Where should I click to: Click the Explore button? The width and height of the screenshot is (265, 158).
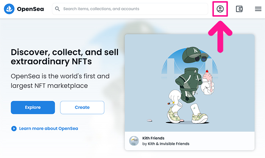tap(33, 108)
